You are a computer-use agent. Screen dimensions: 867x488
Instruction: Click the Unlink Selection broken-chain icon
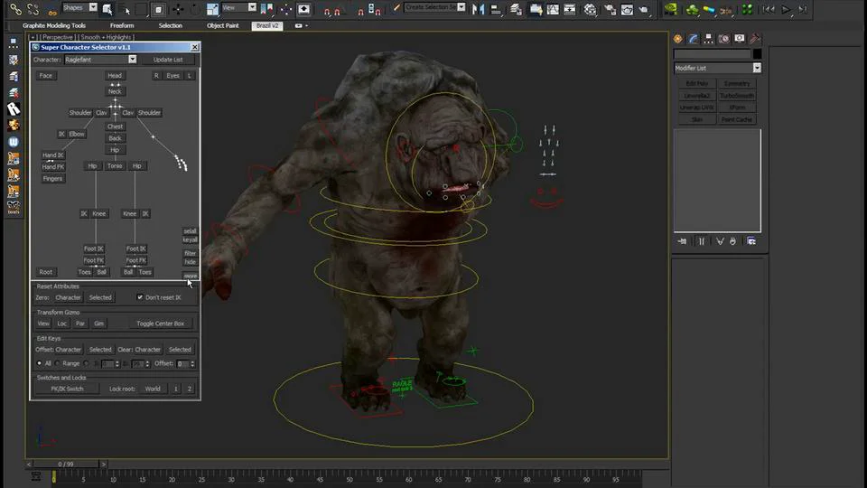33,9
